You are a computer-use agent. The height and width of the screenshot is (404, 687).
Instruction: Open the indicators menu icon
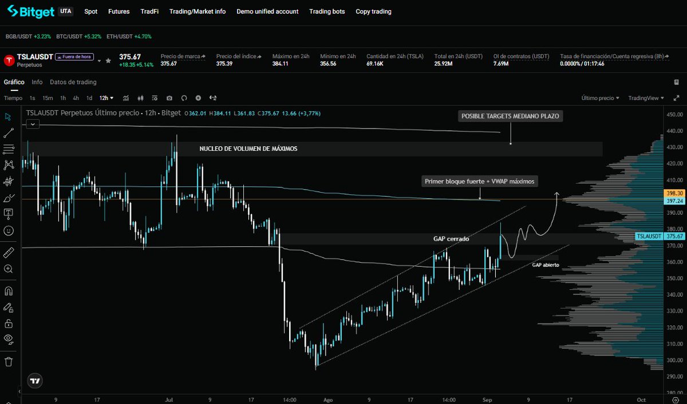pyautogui.click(x=125, y=98)
